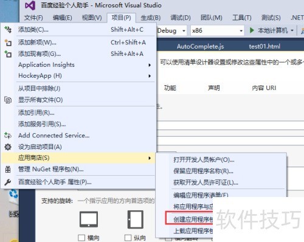Screen dimensions: 304x242
Task: Click the Visual Studio logo icon
Action: tap(30, 5)
